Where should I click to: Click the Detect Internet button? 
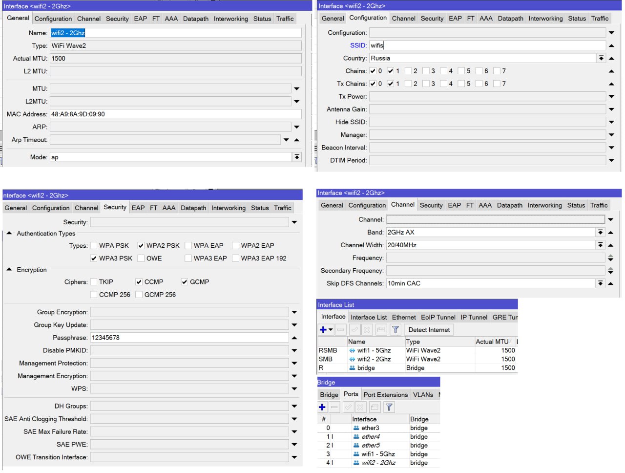(429, 330)
